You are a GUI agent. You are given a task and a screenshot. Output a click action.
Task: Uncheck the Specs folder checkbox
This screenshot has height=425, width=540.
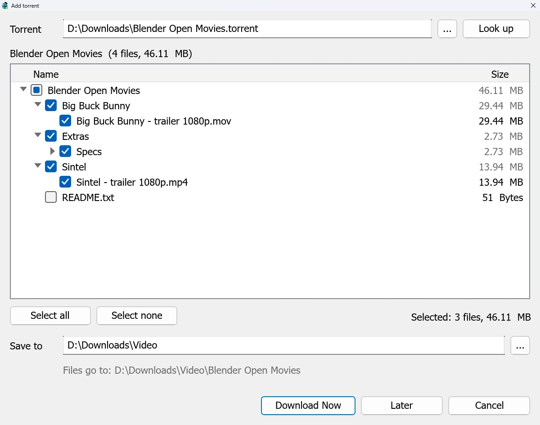(x=65, y=152)
